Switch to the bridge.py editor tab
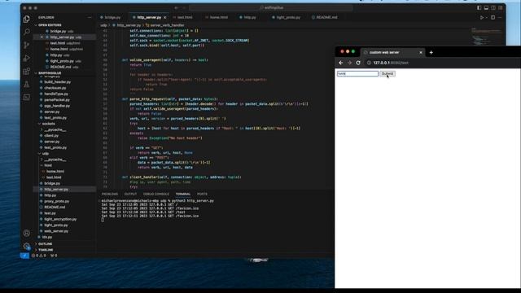Screen dimensions: 521x293 click(x=112, y=17)
